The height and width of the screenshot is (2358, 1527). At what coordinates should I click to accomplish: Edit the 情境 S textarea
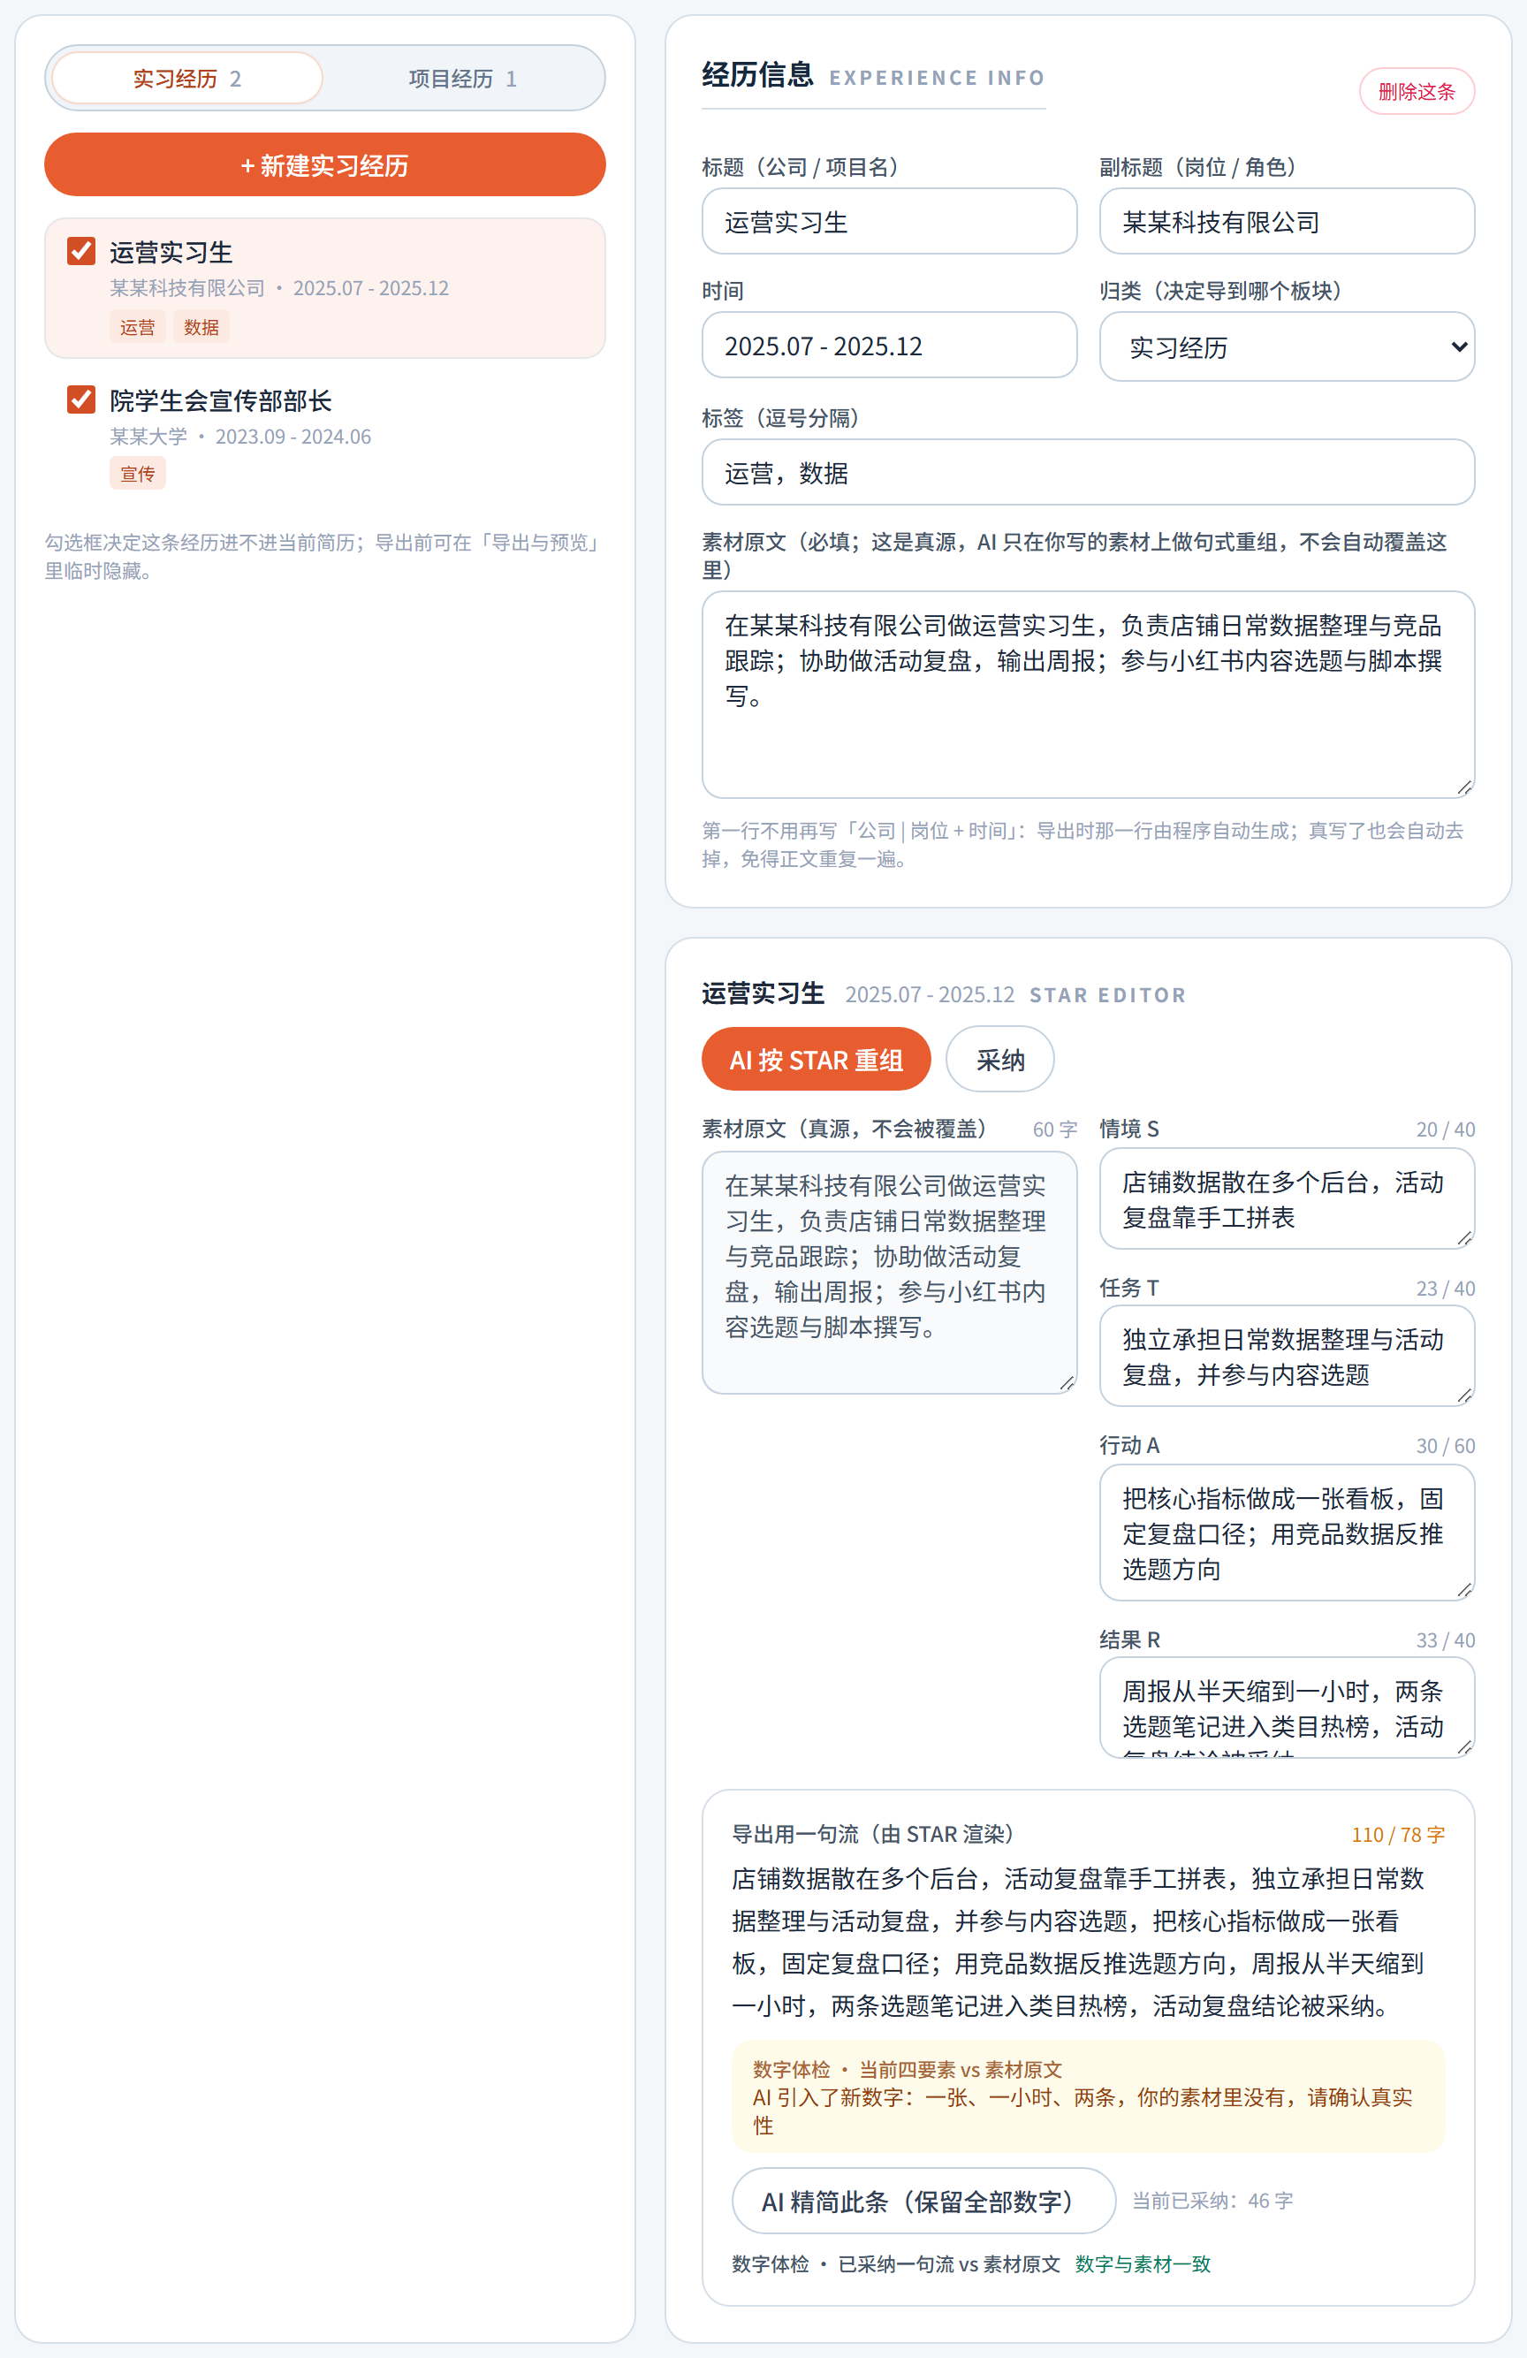pos(1287,1198)
